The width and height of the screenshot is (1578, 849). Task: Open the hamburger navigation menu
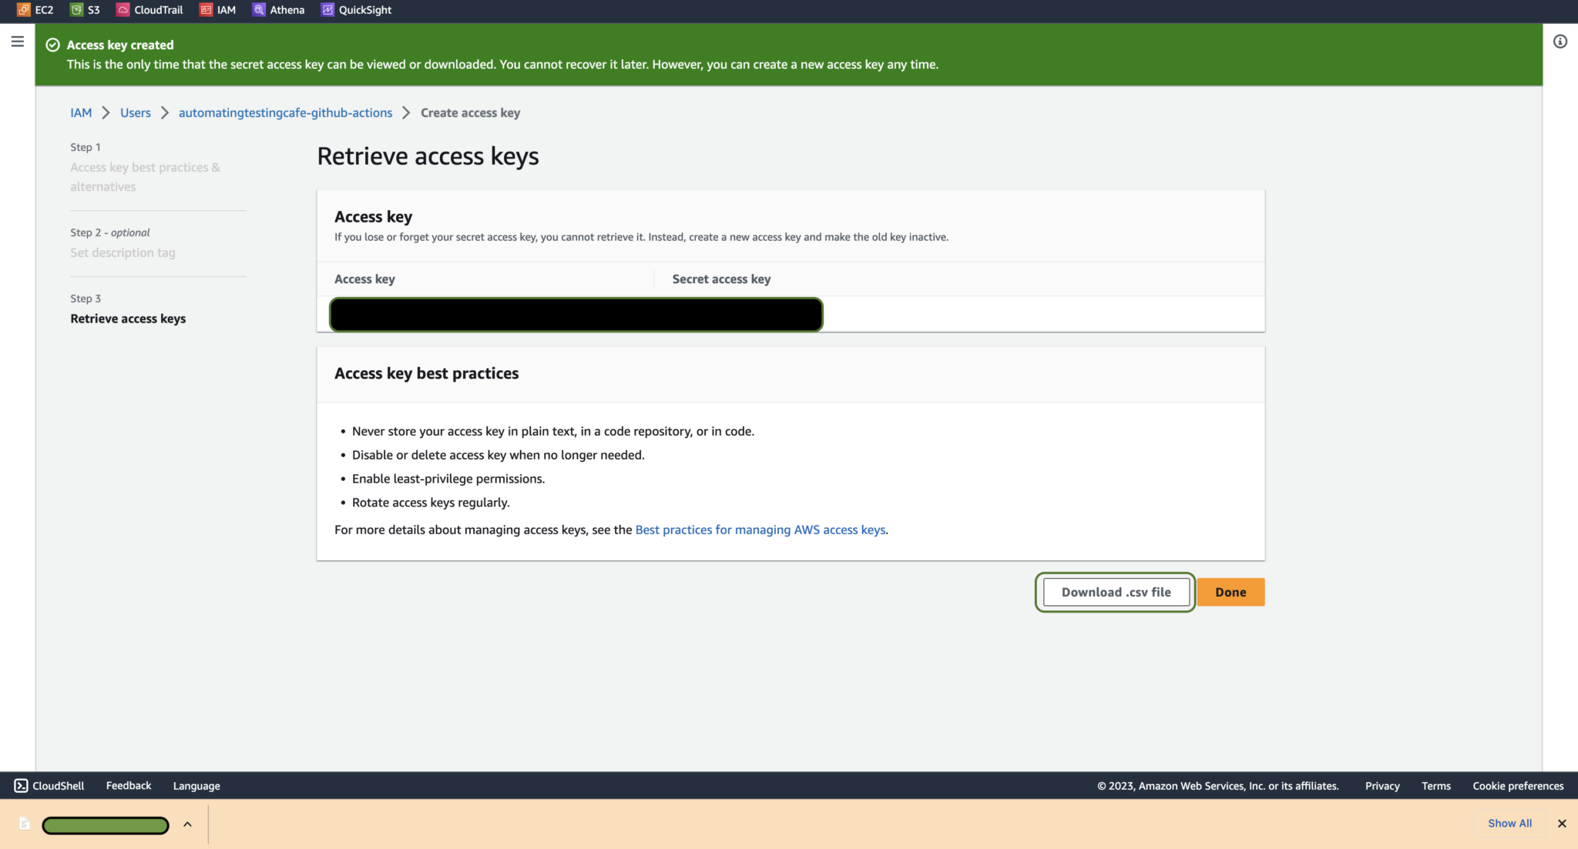tap(17, 42)
